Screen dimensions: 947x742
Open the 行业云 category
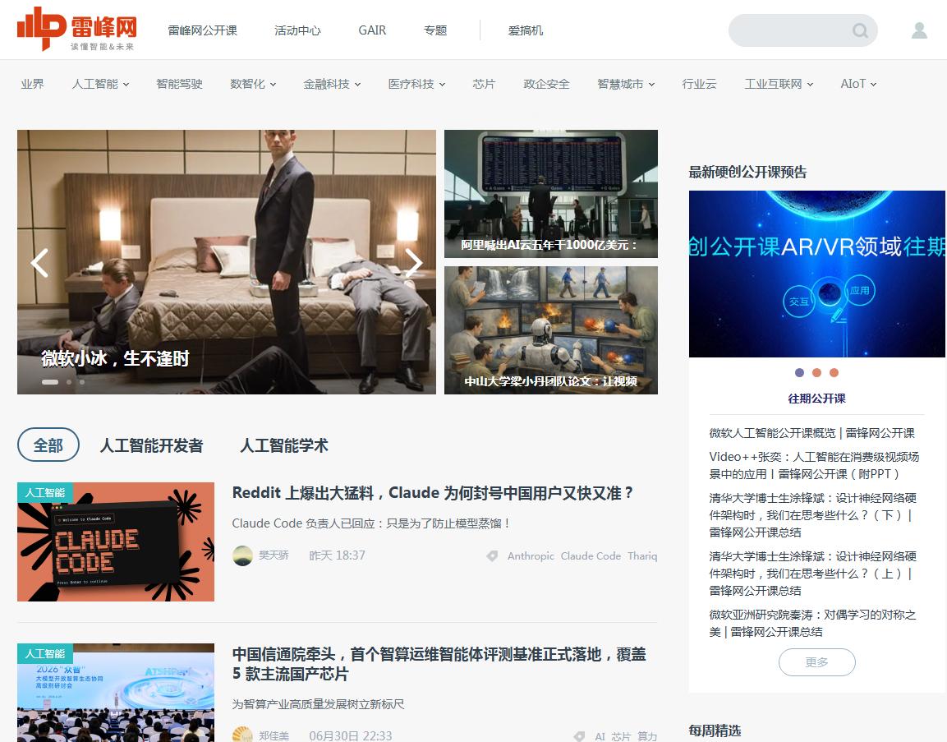click(x=700, y=84)
